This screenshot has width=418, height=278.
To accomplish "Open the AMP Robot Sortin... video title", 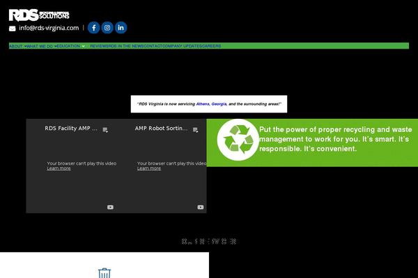I will (x=161, y=128).
